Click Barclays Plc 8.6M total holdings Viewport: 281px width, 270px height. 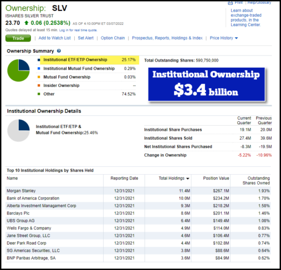click(x=186, y=213)
